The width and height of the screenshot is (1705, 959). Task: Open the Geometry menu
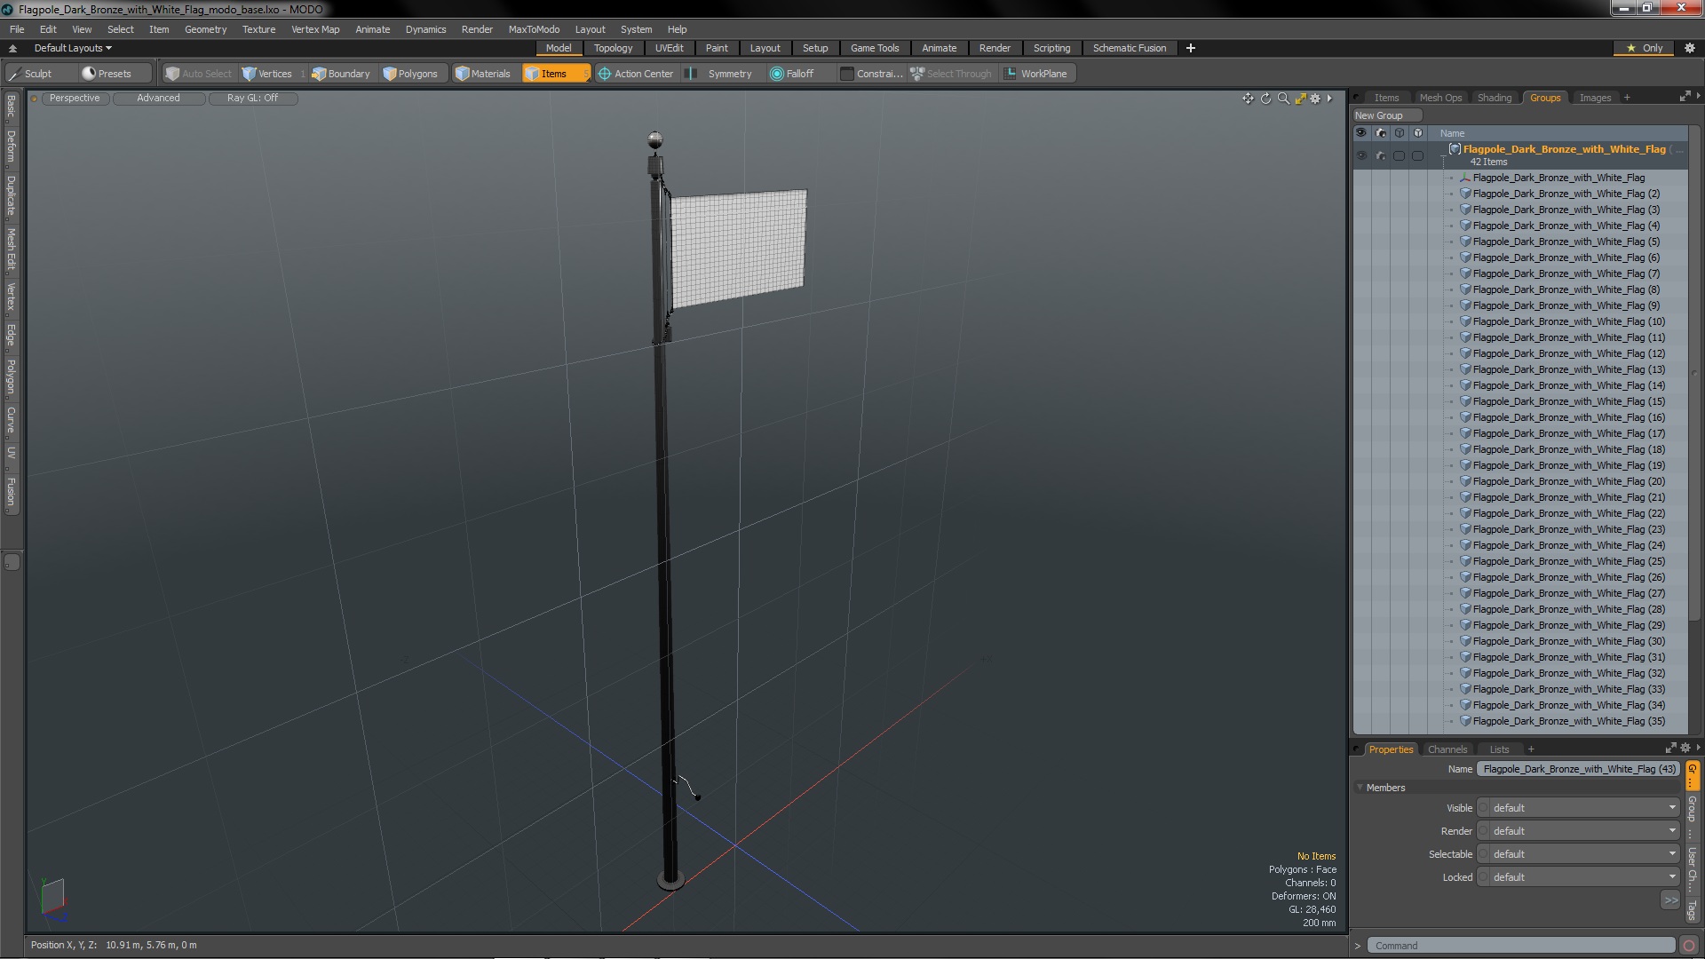205,29
